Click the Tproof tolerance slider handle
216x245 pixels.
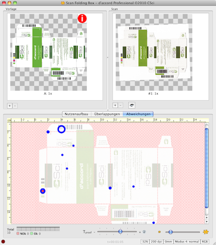pos(120,231)
